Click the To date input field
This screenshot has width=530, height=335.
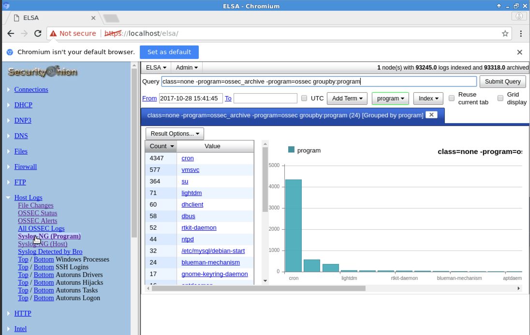click(x=265, y=98)
